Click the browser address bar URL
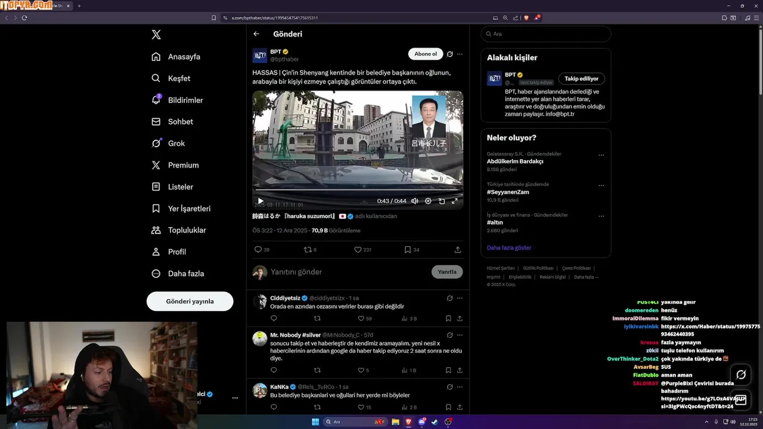The width and height of the screenshot is (763, 429). [x=275, y=18]
